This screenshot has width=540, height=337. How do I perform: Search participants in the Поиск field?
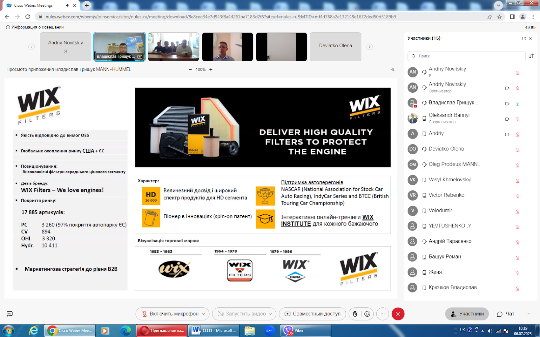[466, 56]
